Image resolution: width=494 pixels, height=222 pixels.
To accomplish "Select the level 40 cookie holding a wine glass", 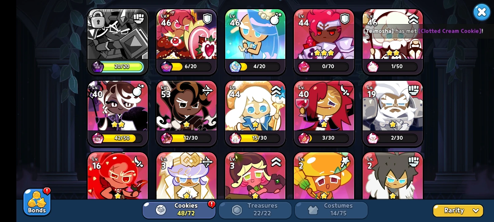I will [324, 113].
